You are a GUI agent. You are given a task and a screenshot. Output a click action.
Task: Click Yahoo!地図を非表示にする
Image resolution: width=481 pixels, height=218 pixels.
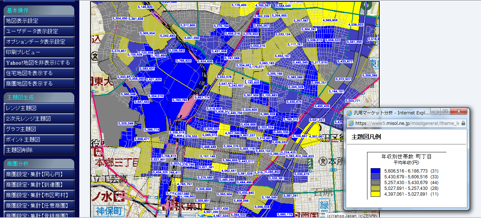click(39, 63)
